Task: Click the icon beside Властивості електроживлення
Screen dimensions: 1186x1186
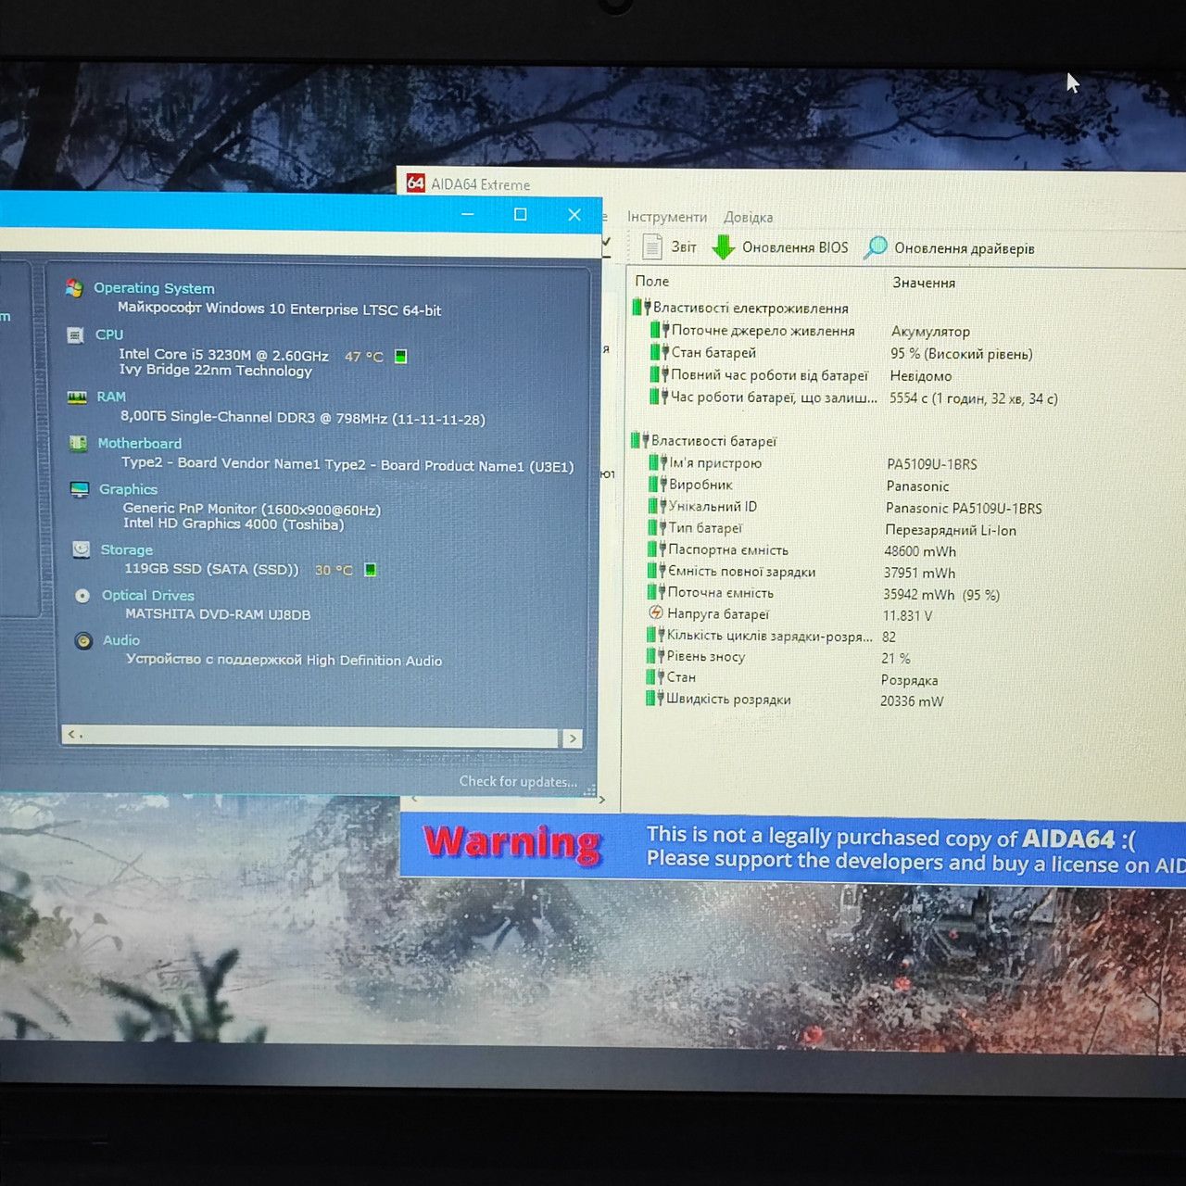Action: 641,307
